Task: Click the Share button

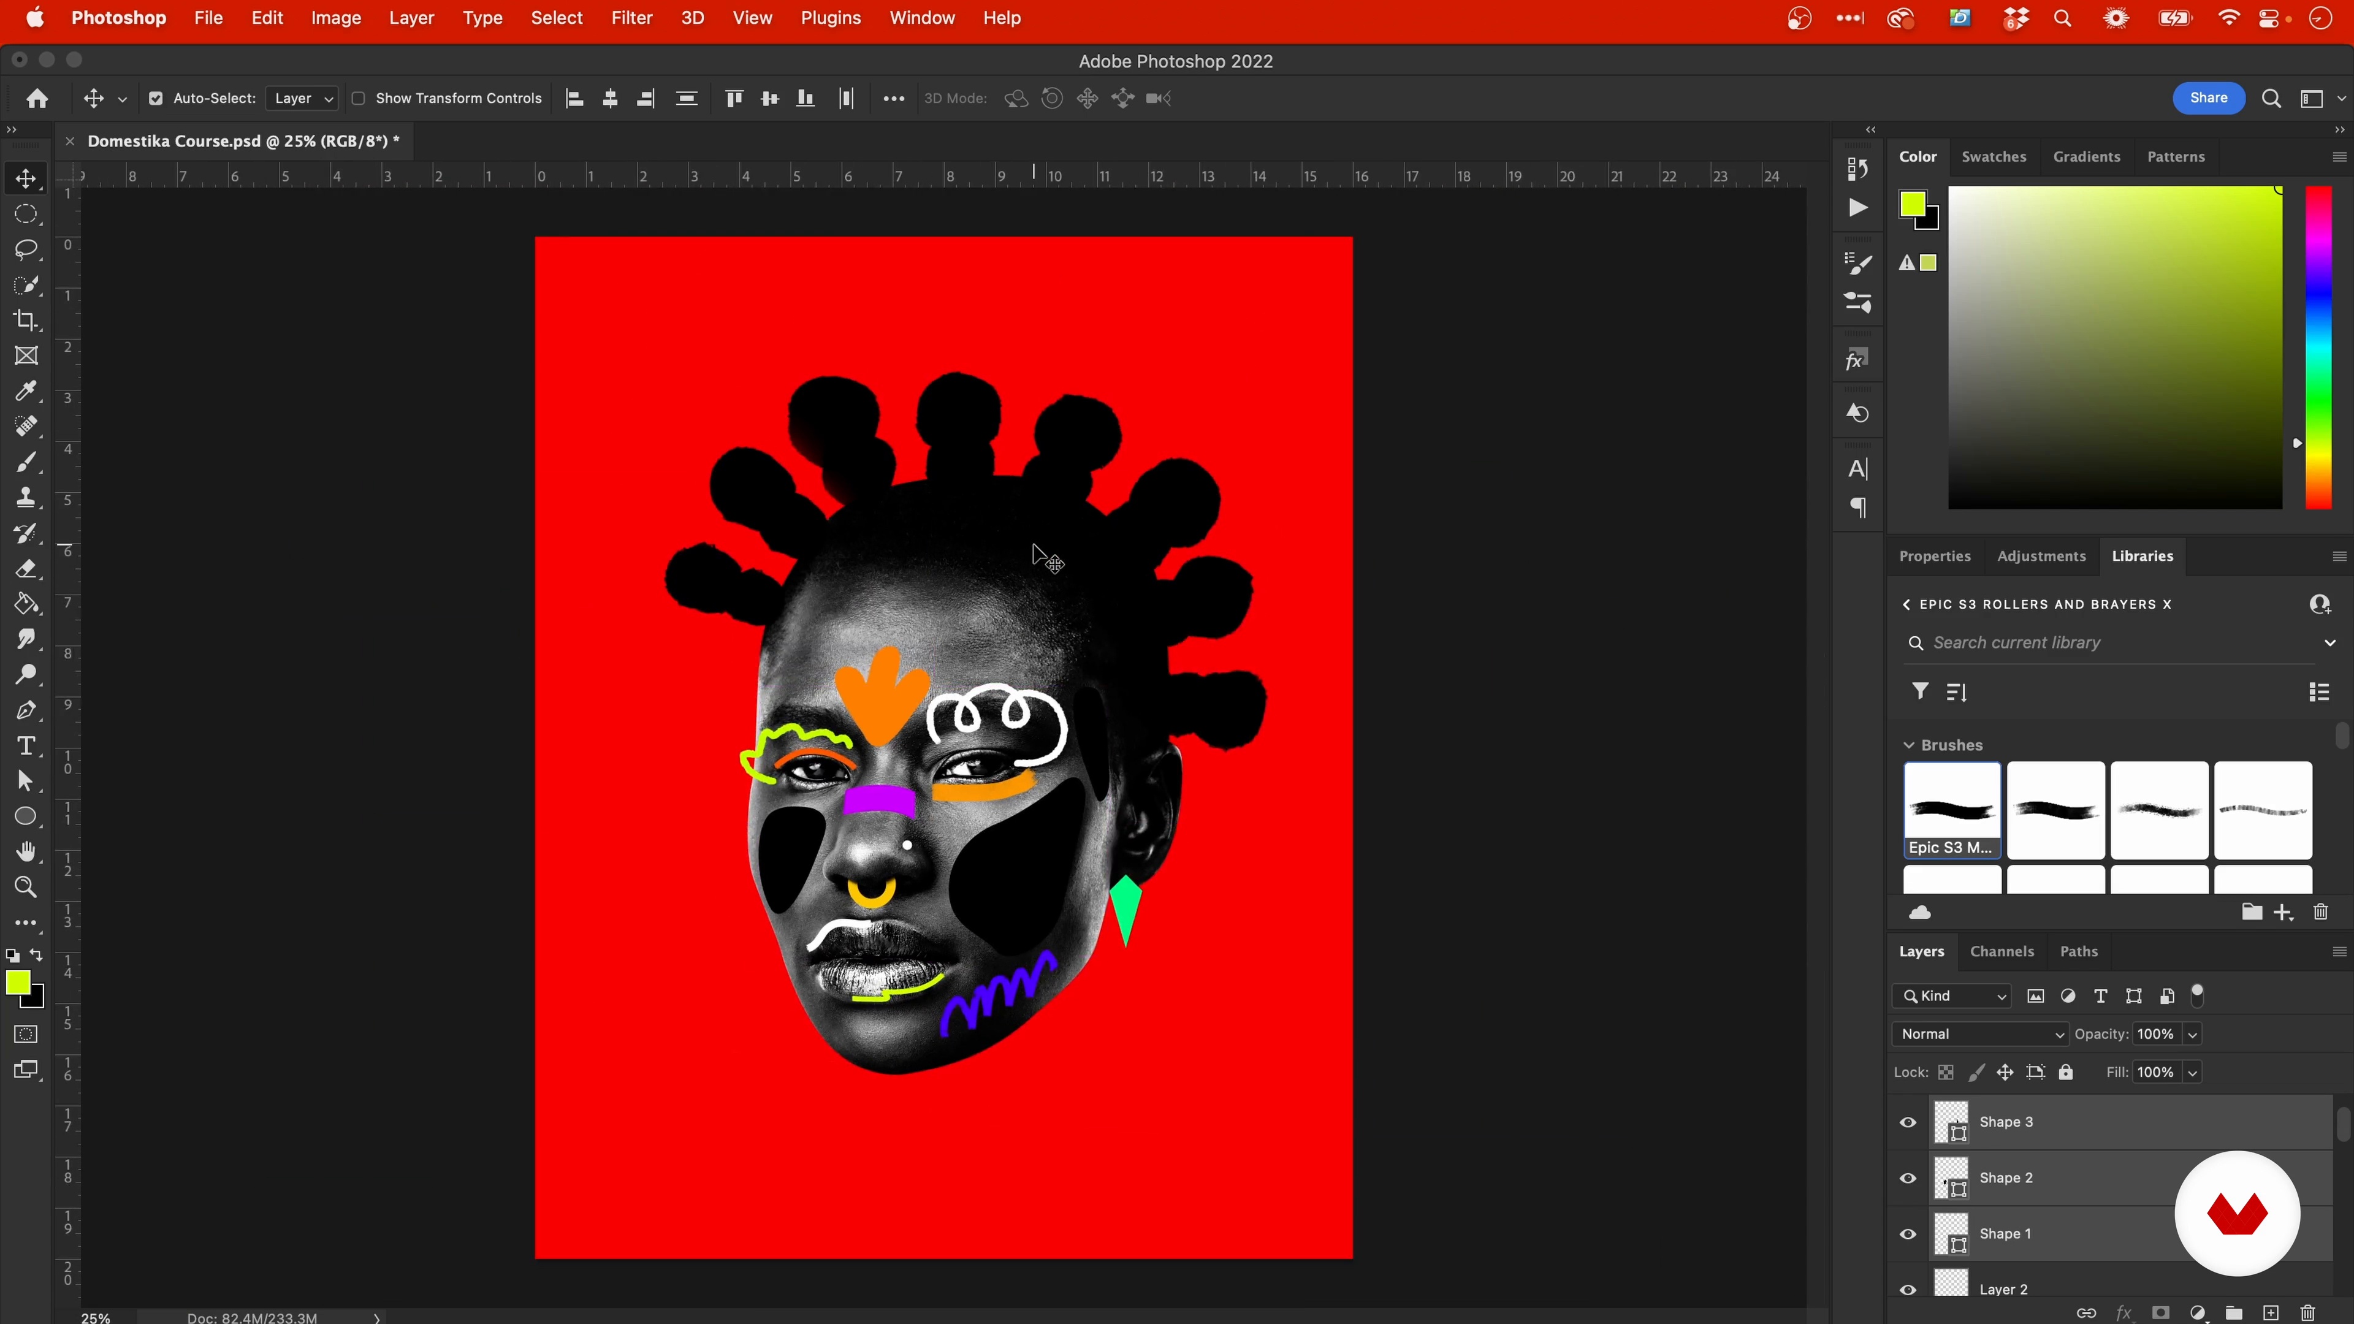Action: point(2209,98)
